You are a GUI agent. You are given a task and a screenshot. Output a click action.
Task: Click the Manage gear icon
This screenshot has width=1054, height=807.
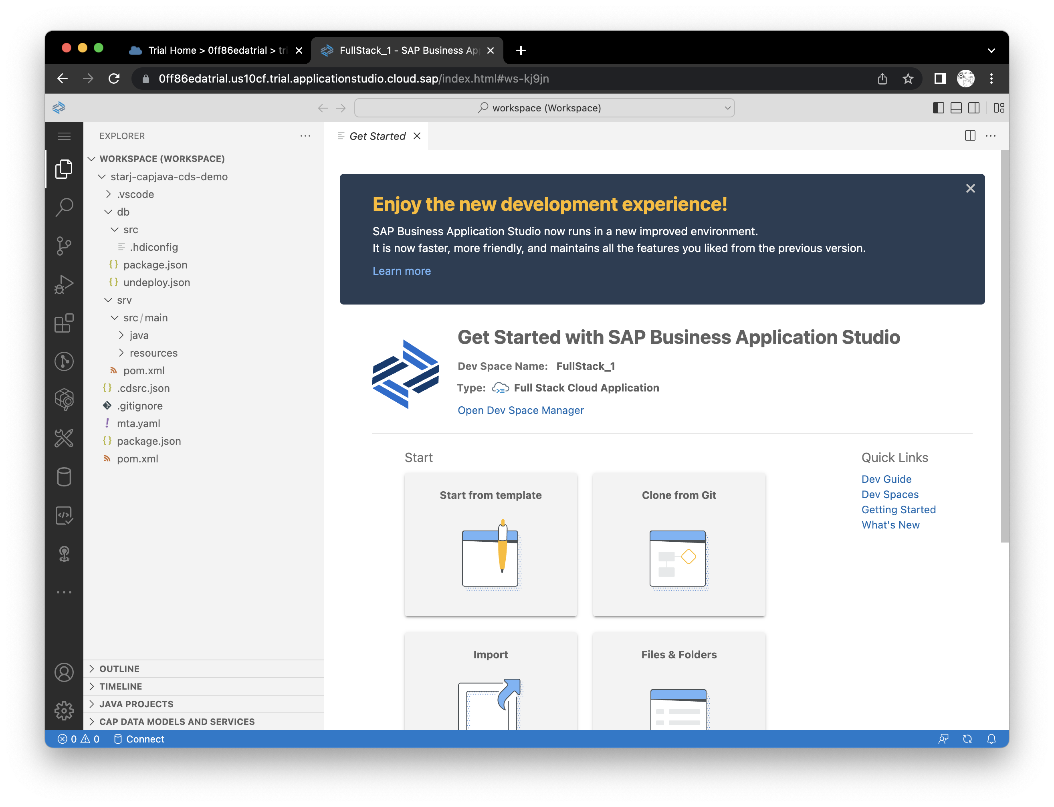click(x=64, y=710)
